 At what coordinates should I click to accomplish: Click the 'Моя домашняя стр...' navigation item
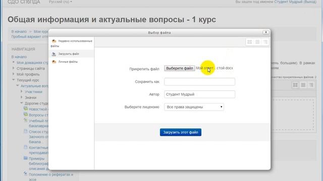point(32,62)
